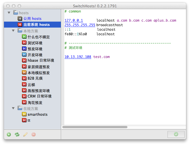This screenshot has height=145, width=190.
Task: Collapse the 本地方案 folder
Action: pos(13,31)
